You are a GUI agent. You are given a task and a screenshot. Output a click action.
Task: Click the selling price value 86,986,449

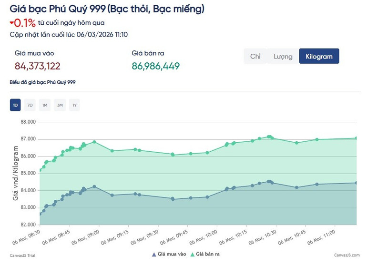156,66
